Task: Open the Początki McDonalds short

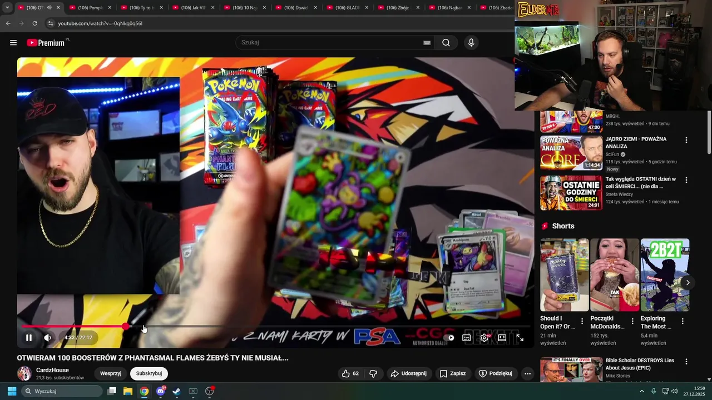Action: [615, 275]
